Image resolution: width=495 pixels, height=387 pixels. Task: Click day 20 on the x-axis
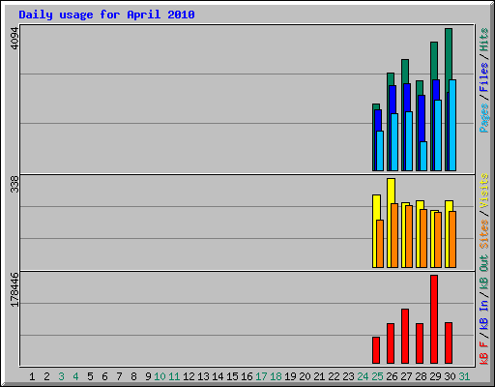[305, 376]
